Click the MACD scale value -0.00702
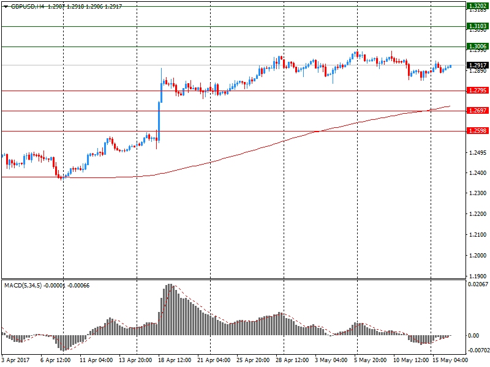Image resolution: width=490 pixels, height=367 pixels. pos(478,350)
